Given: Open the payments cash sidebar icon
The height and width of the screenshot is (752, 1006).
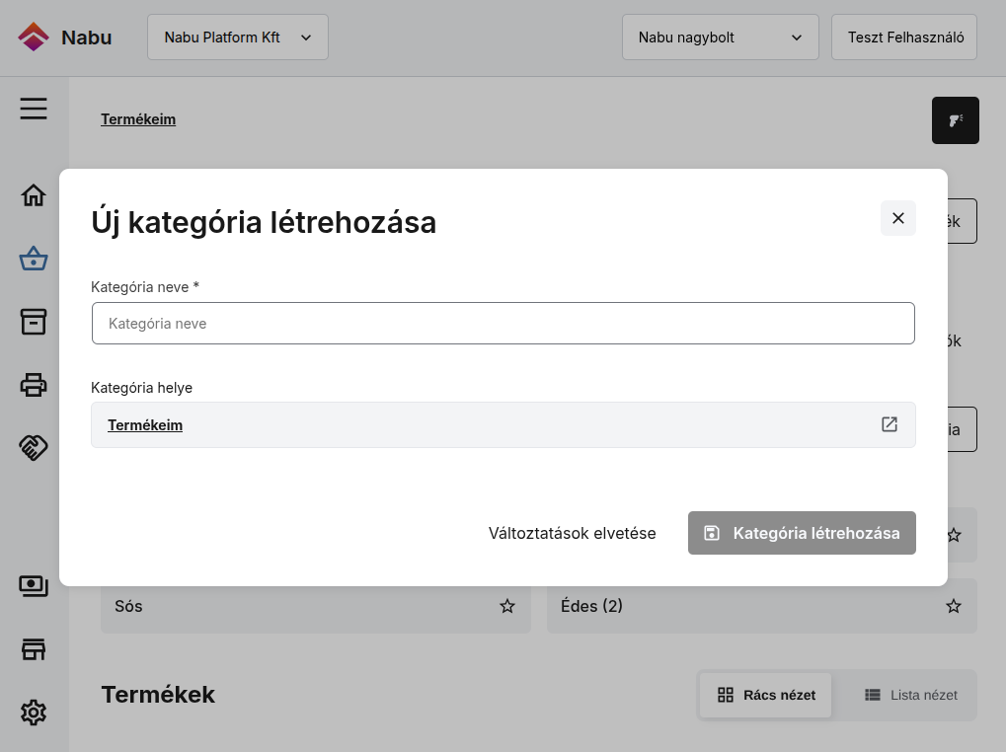Looking at the screenshot, I should tap(34, 586).
